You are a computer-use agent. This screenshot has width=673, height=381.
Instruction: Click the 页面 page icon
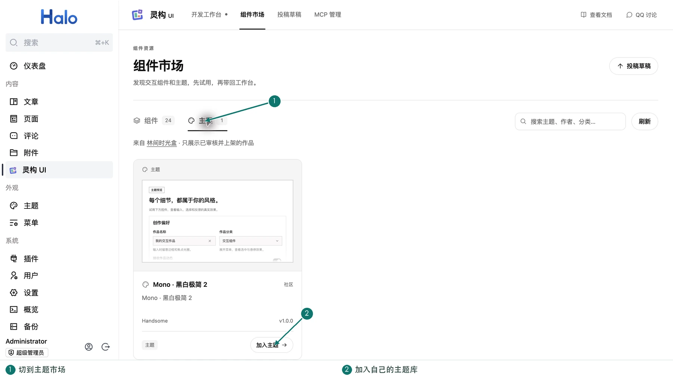point(14,119)
